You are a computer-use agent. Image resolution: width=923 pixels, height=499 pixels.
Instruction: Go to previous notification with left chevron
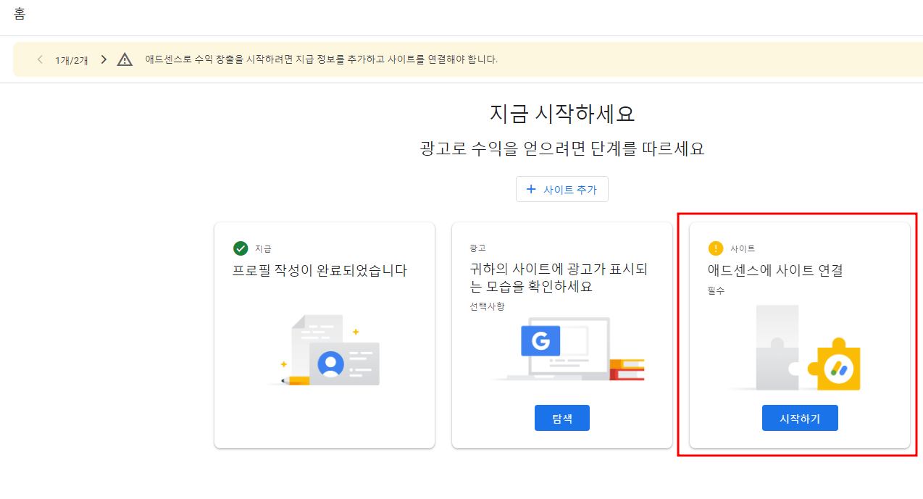40,59
